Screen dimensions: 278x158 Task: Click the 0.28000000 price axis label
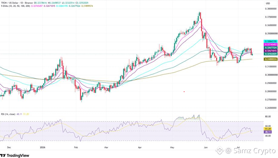[x=271, y=91]
